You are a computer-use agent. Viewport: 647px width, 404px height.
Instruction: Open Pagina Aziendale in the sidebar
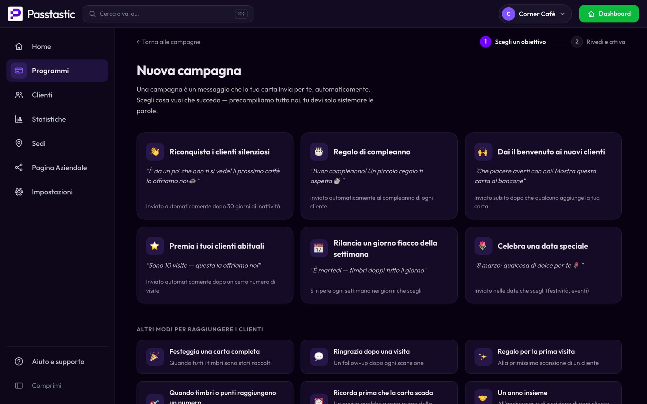point(57,168)
